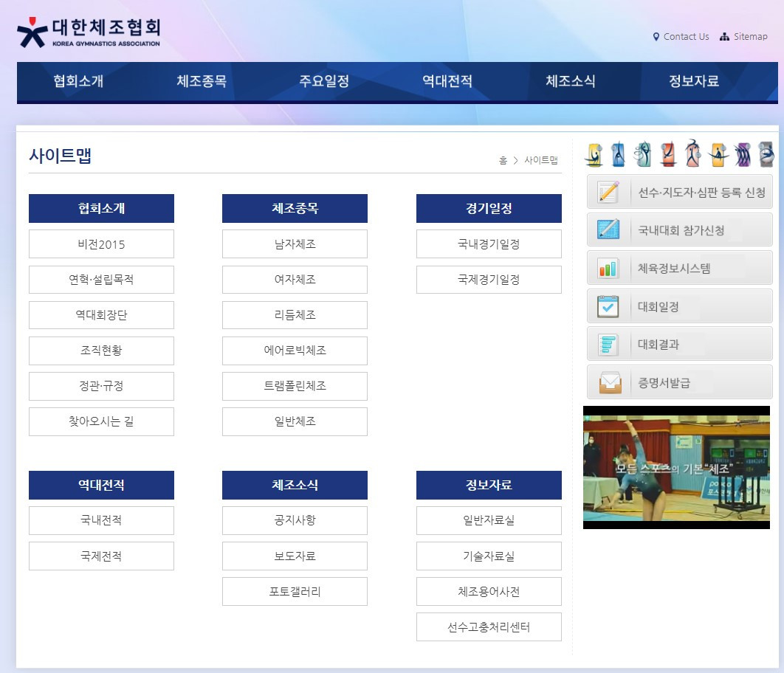Click the bar chart icon for 체육정보시스템

(x=607, y=267)
